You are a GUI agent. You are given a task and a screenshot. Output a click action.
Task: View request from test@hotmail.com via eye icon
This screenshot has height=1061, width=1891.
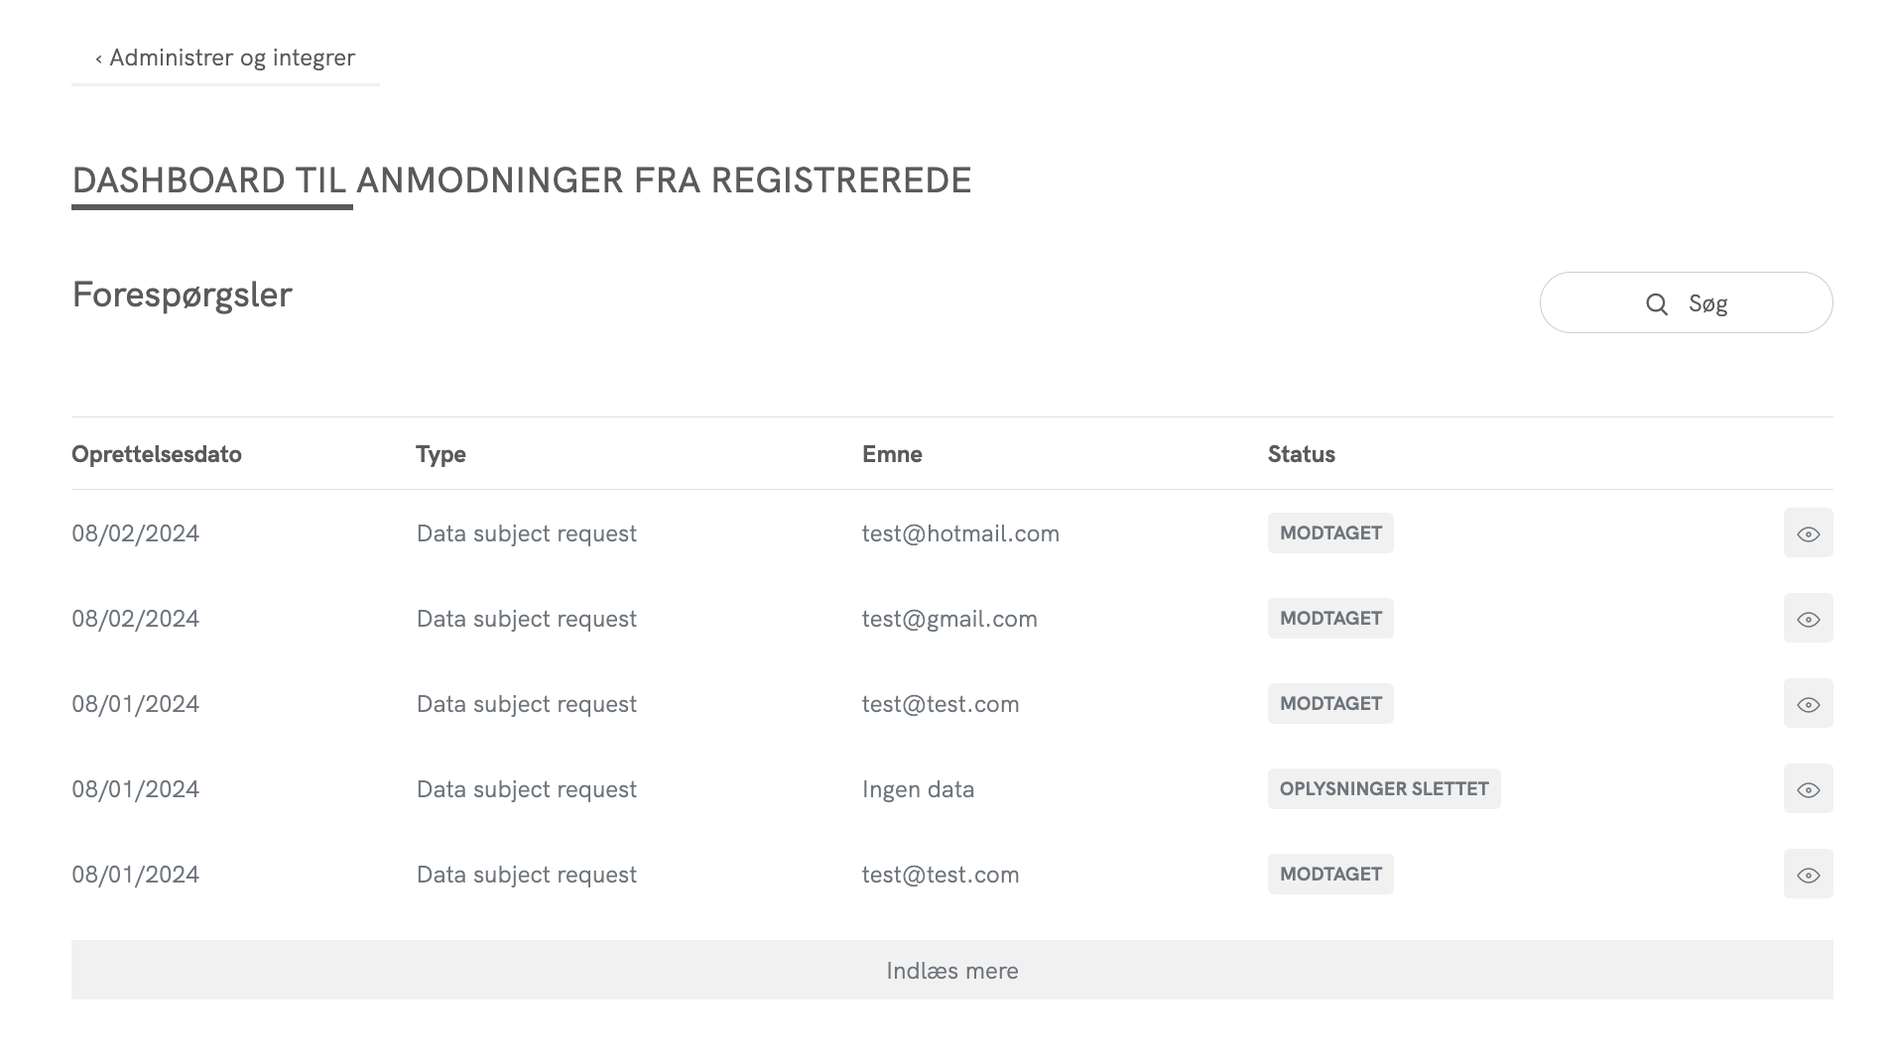click(1808, 533)
